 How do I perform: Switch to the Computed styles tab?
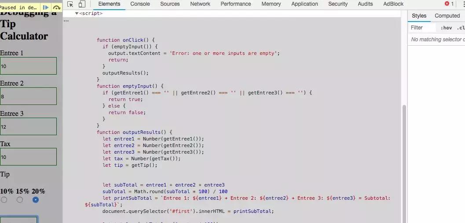(447, 16)
